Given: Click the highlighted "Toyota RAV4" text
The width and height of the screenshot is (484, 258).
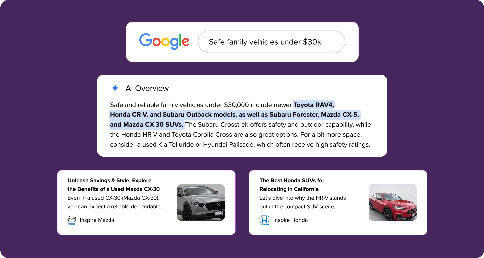Looking at the screenshot, I should pyautogui.click(x=314, y=105).
